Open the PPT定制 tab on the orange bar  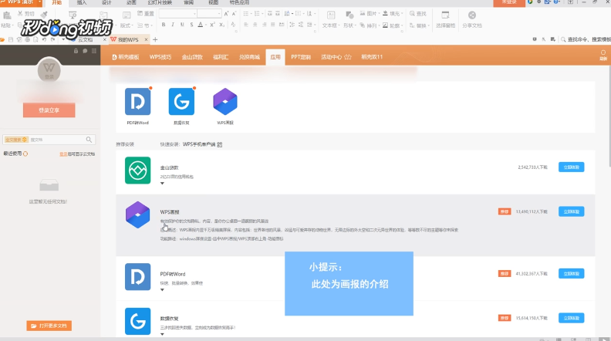click(x=301, y=57)
